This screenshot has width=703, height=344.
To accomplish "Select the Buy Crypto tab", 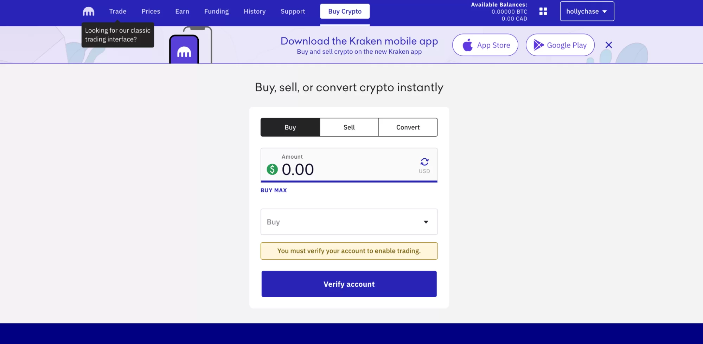I will click(345, 11).
